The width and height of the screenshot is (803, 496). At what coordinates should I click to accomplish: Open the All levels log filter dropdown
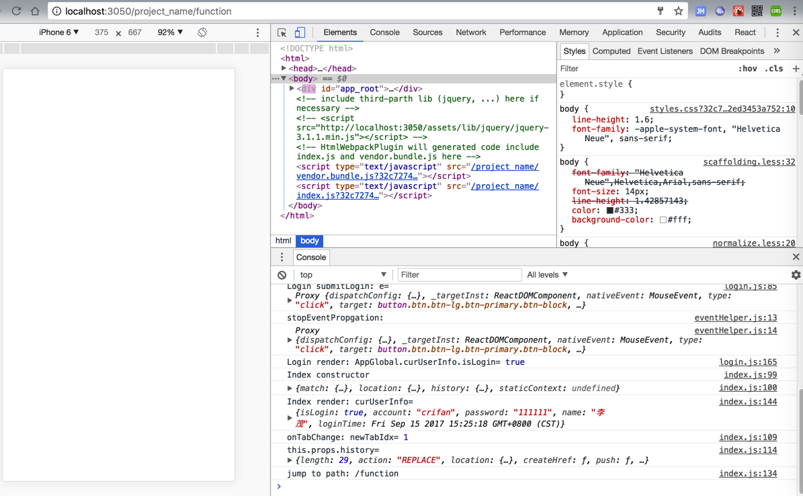[547, 275]
